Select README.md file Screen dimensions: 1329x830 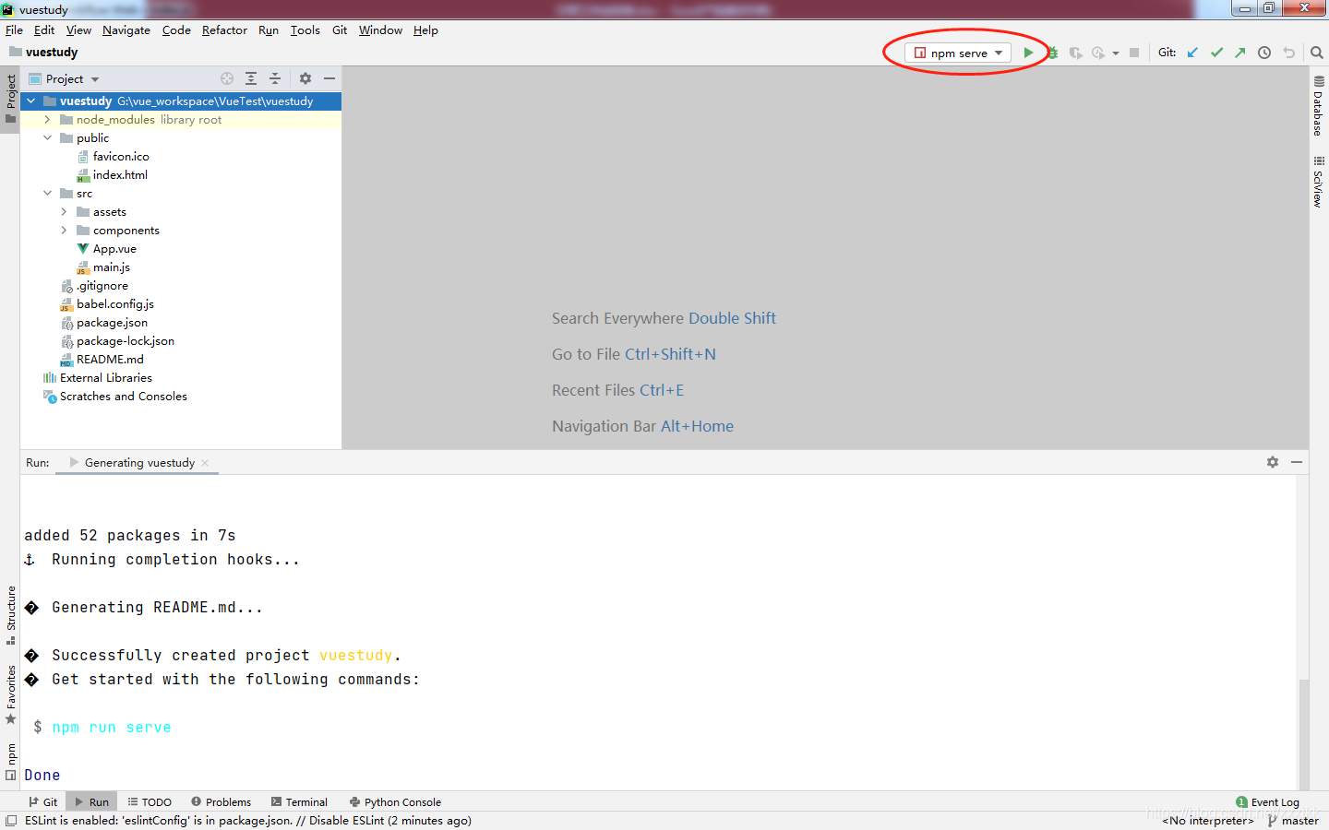click(110, 360)
